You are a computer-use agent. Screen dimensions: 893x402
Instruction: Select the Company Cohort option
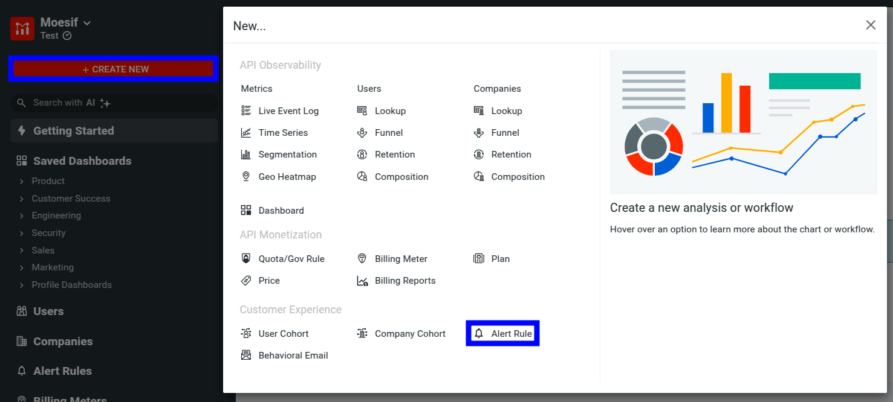coord(410,333)
